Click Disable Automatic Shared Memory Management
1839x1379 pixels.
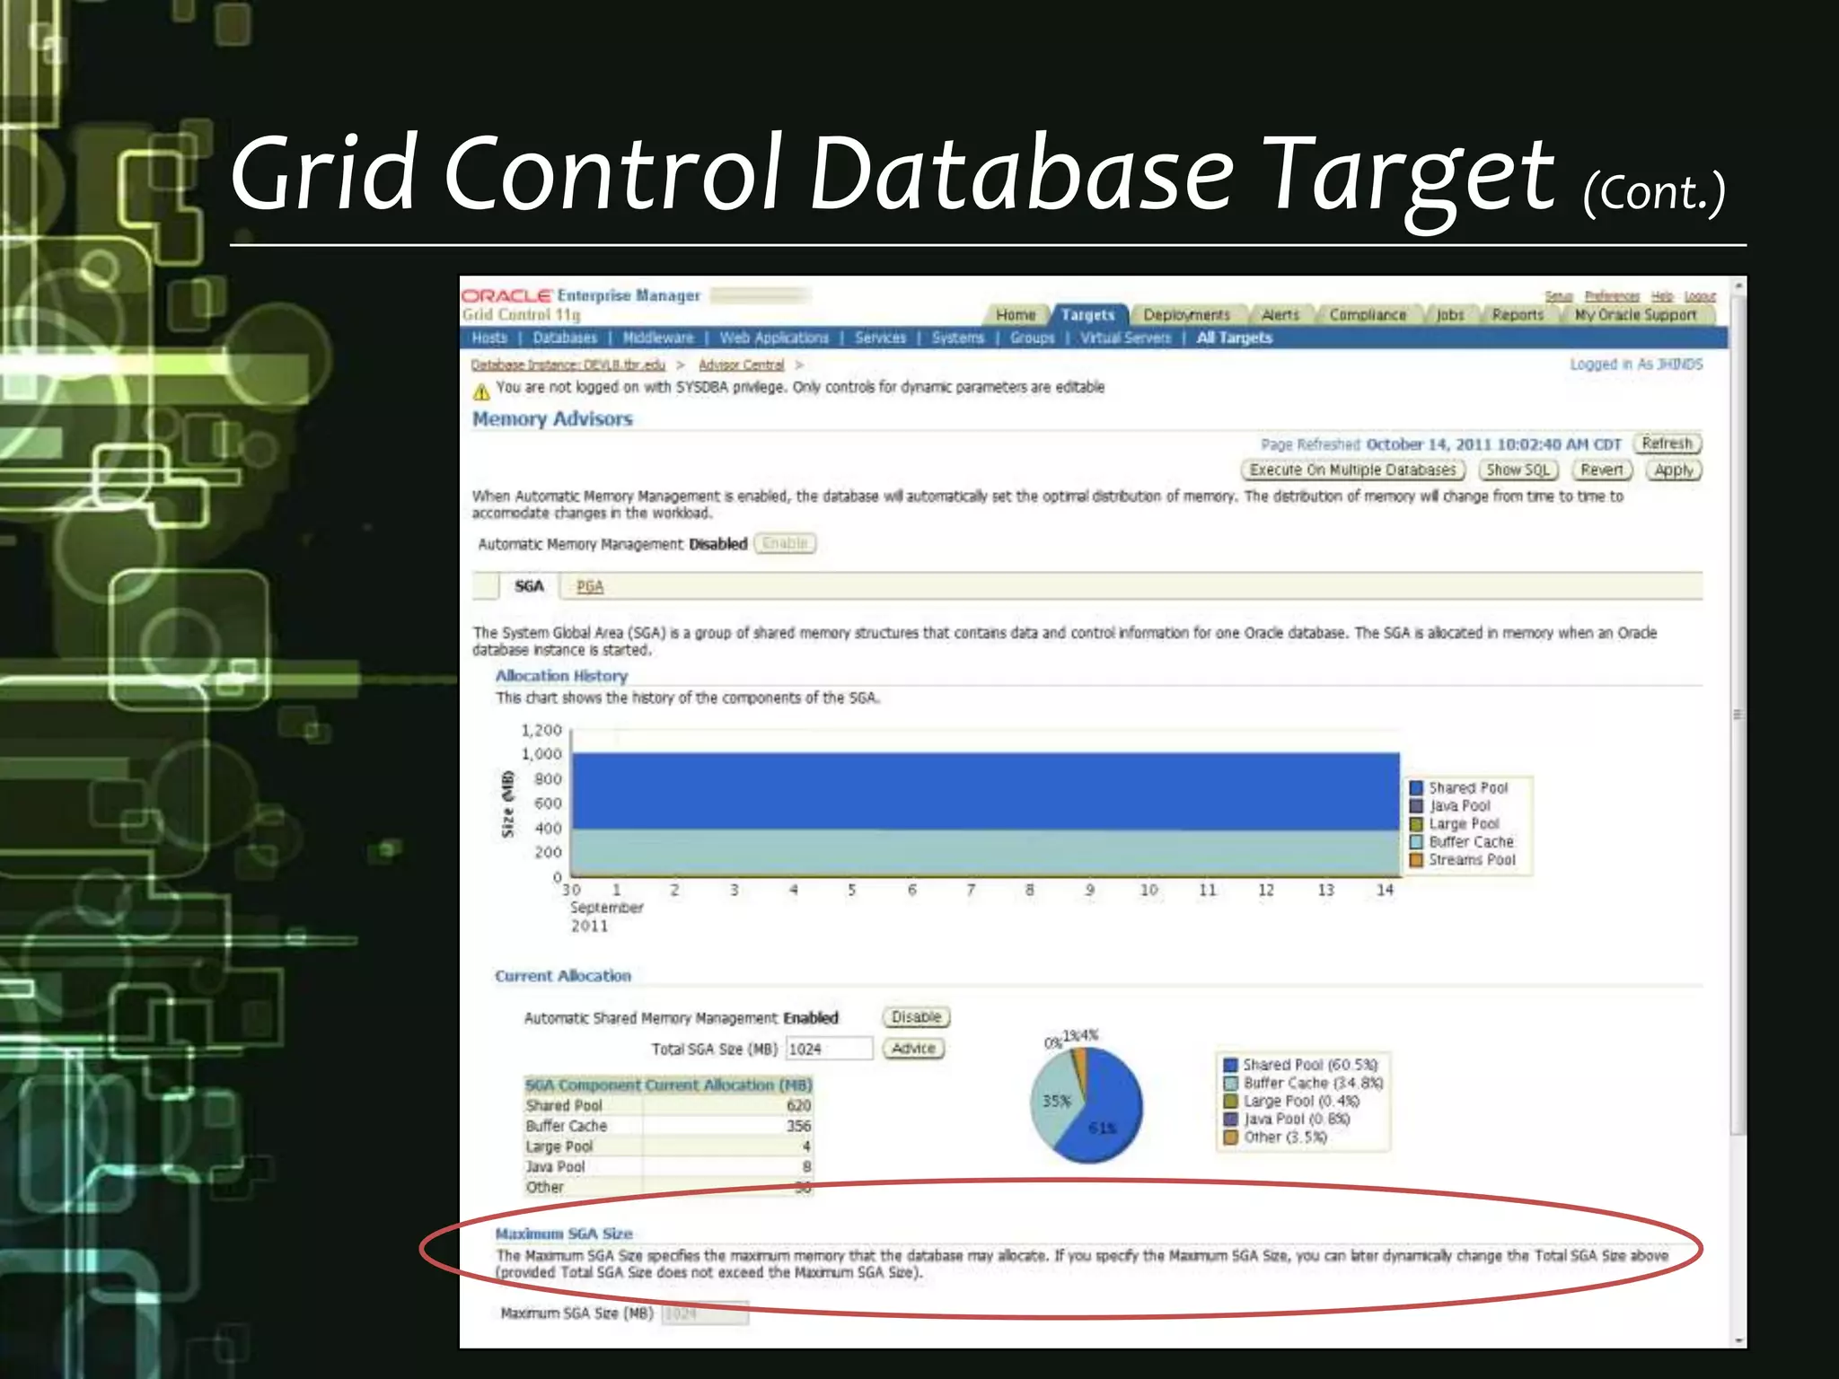pyautogui.click(x=916, y=1017)
